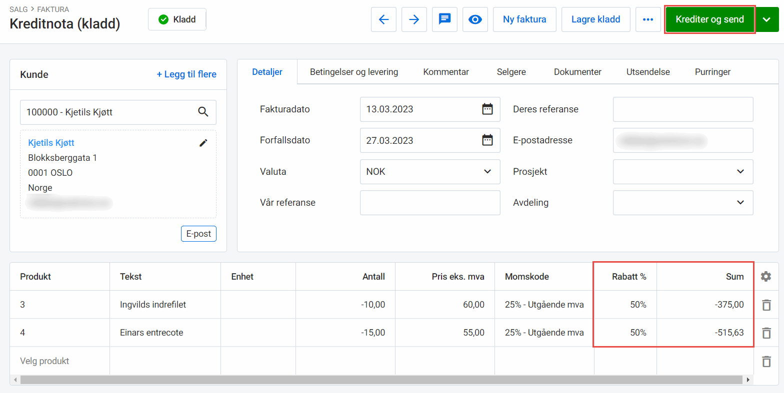
Task: Switch to Betingelser og levering tab
Action: click(354, 72)
